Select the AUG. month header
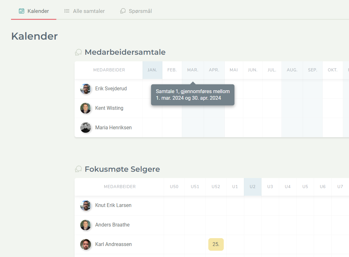 pos(292,70)
